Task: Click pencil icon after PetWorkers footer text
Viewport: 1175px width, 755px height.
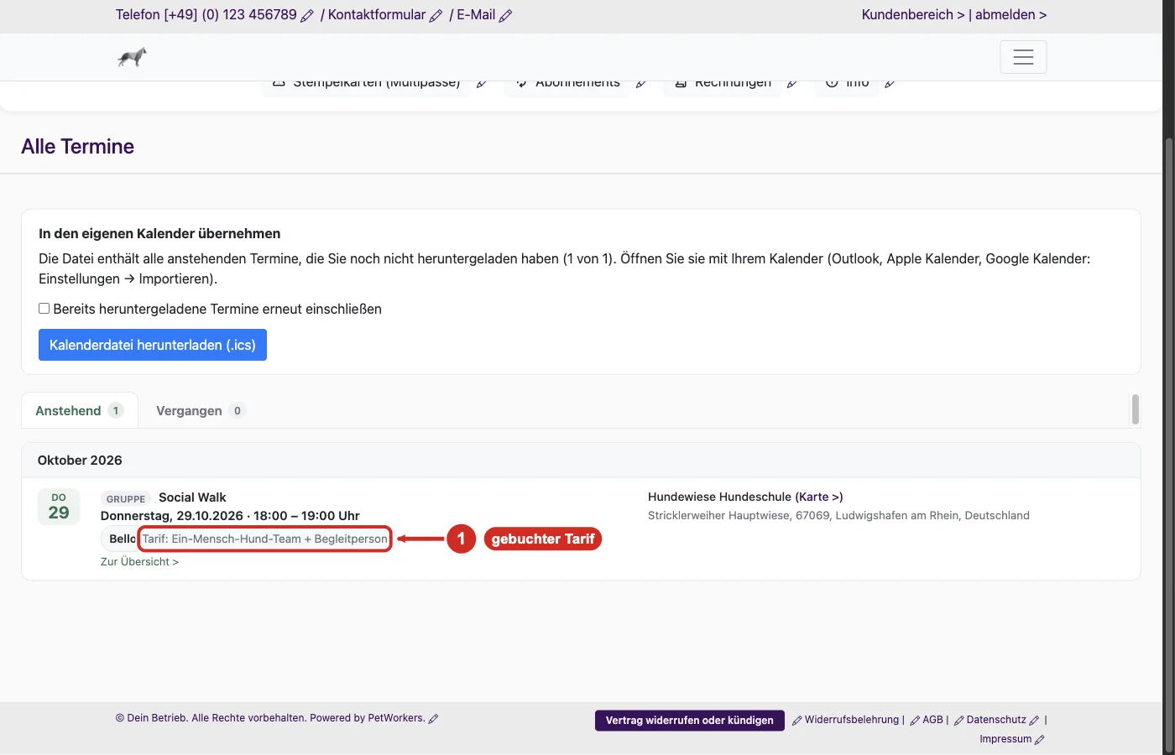Action: coord(433,718)
